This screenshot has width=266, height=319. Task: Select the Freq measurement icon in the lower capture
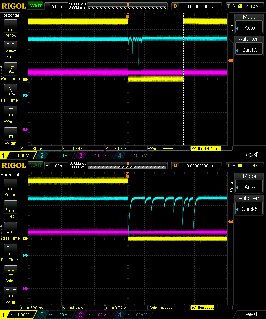pos(11,207)
